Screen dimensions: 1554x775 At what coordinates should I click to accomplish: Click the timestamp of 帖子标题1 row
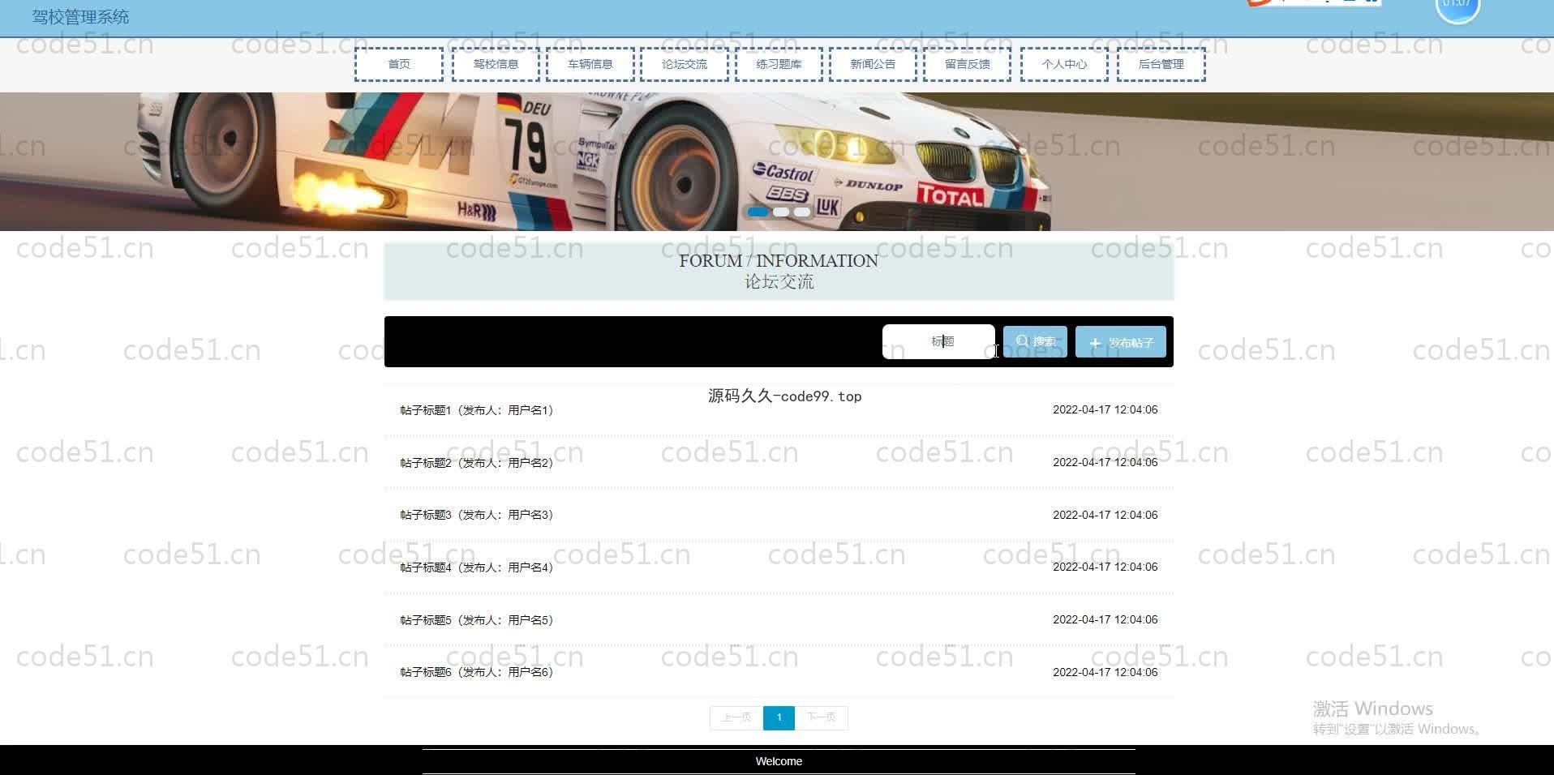click(x=1105, y=410)
